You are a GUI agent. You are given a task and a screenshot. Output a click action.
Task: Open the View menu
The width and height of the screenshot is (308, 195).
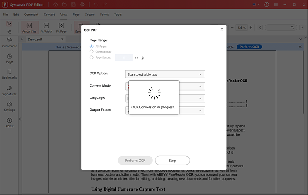(x=64, y=15)
